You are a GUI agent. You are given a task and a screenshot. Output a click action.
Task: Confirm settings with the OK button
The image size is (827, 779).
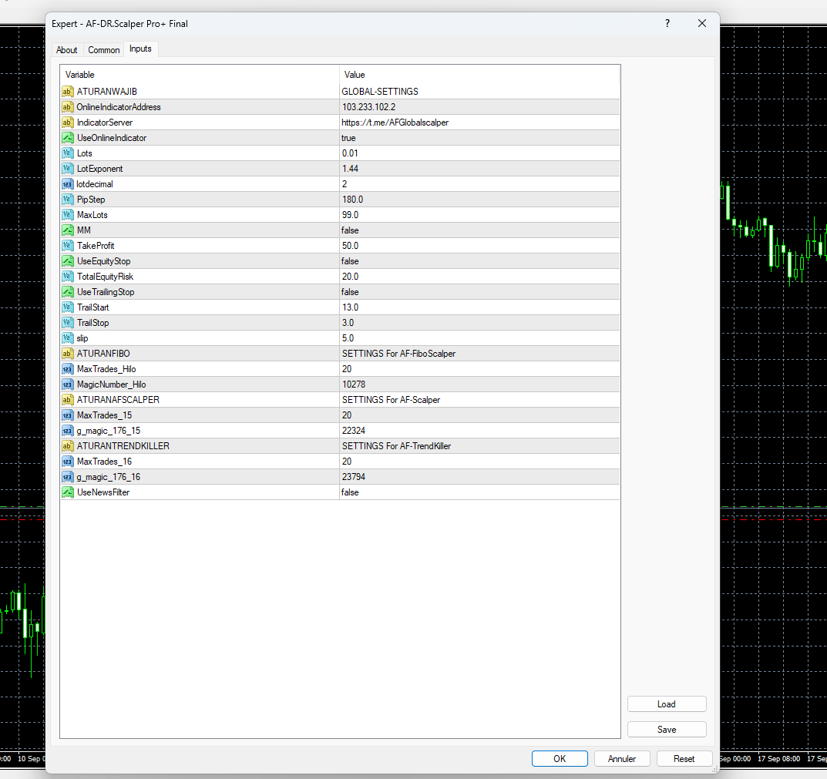(560, 758)
